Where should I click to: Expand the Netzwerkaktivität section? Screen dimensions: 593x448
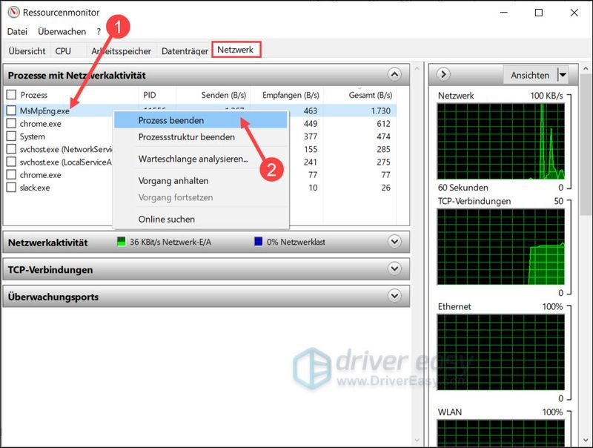(394, 241)
